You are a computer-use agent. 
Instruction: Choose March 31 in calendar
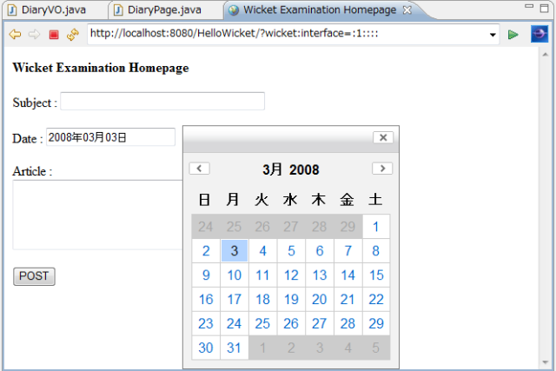[x=235, y=348]
